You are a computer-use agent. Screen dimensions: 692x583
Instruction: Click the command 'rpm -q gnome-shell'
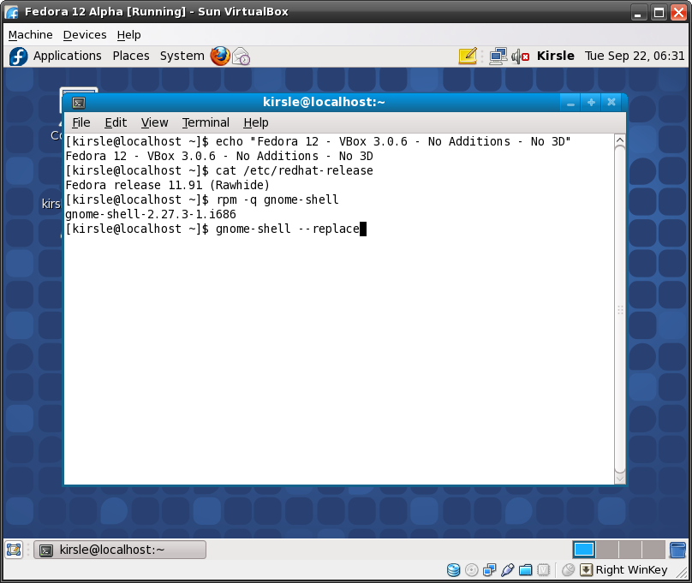pyautogui.click(x=277, y=199)
